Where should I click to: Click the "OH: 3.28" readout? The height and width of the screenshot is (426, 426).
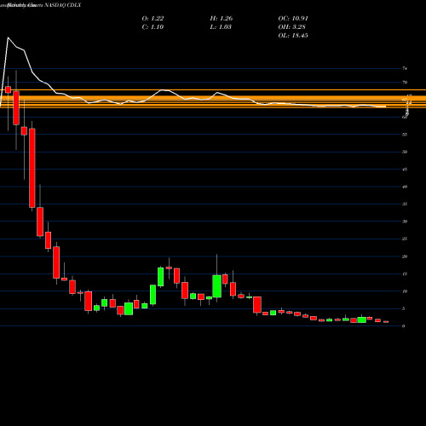pos(291,27)
